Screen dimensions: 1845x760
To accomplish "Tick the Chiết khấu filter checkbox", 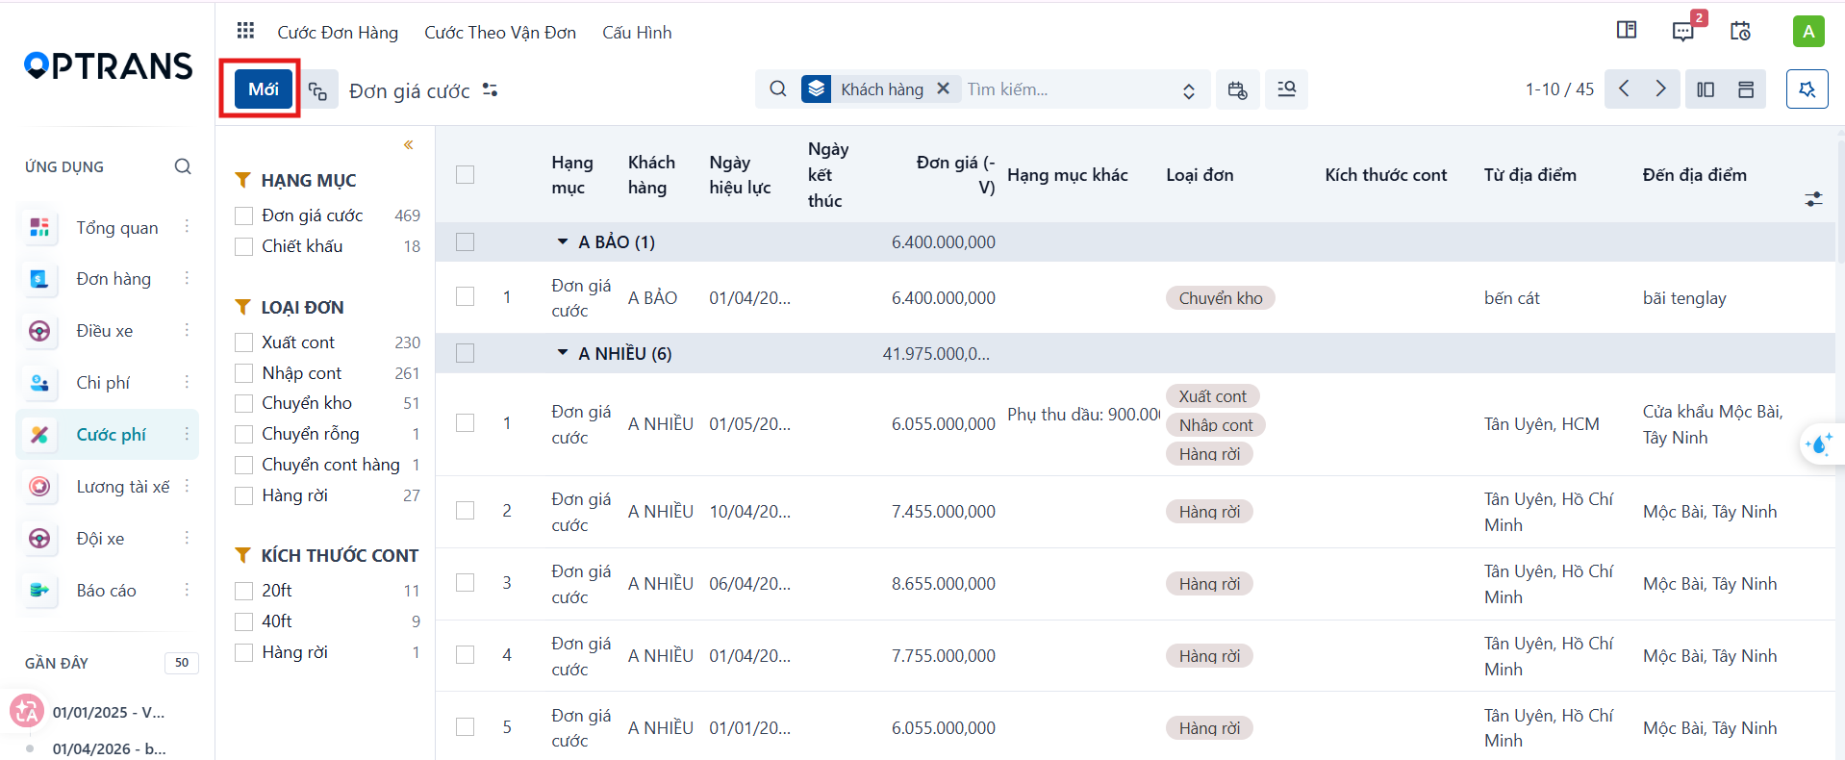I will (x=244, y=246).
